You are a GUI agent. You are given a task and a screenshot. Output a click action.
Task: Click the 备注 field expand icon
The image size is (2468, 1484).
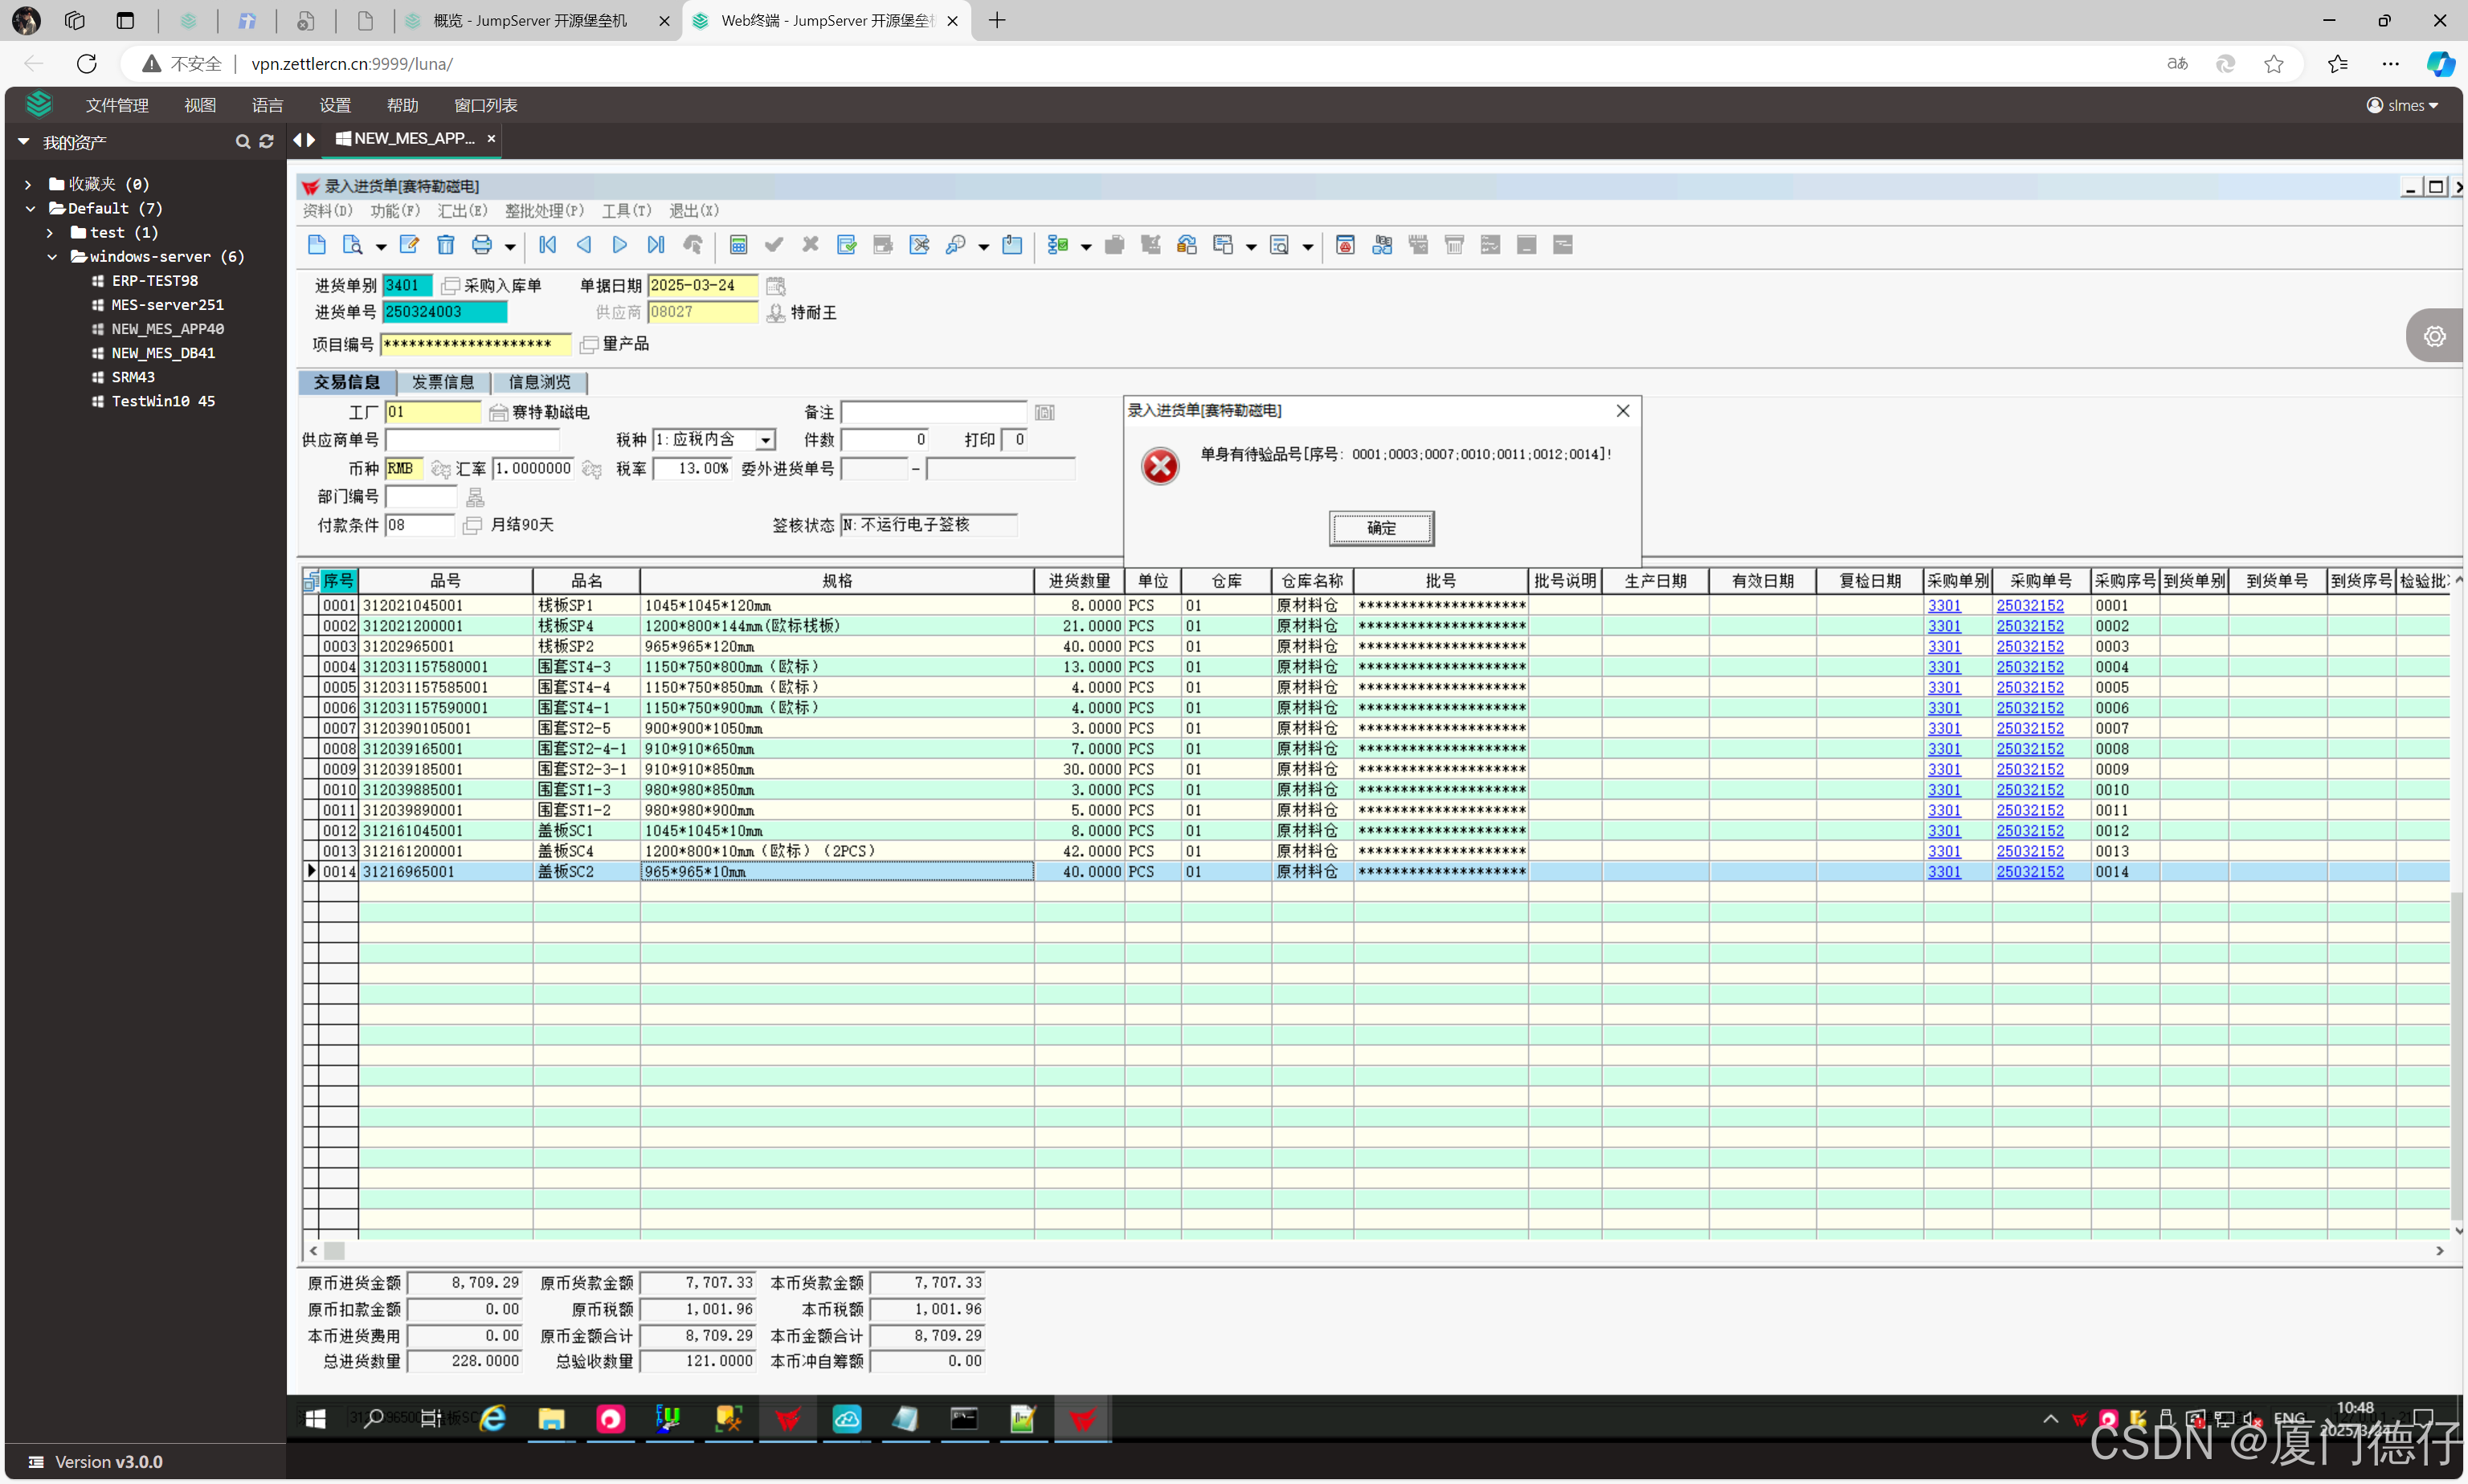1044,412
